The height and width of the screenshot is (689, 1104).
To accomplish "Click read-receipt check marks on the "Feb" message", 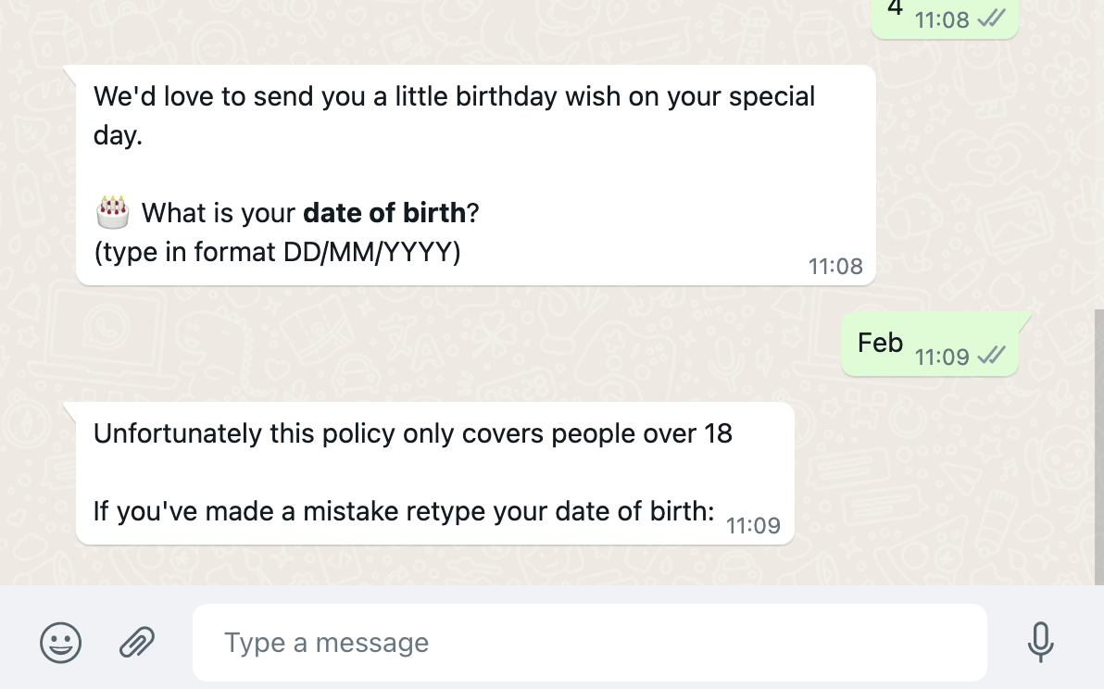I will tap(991, 356).
